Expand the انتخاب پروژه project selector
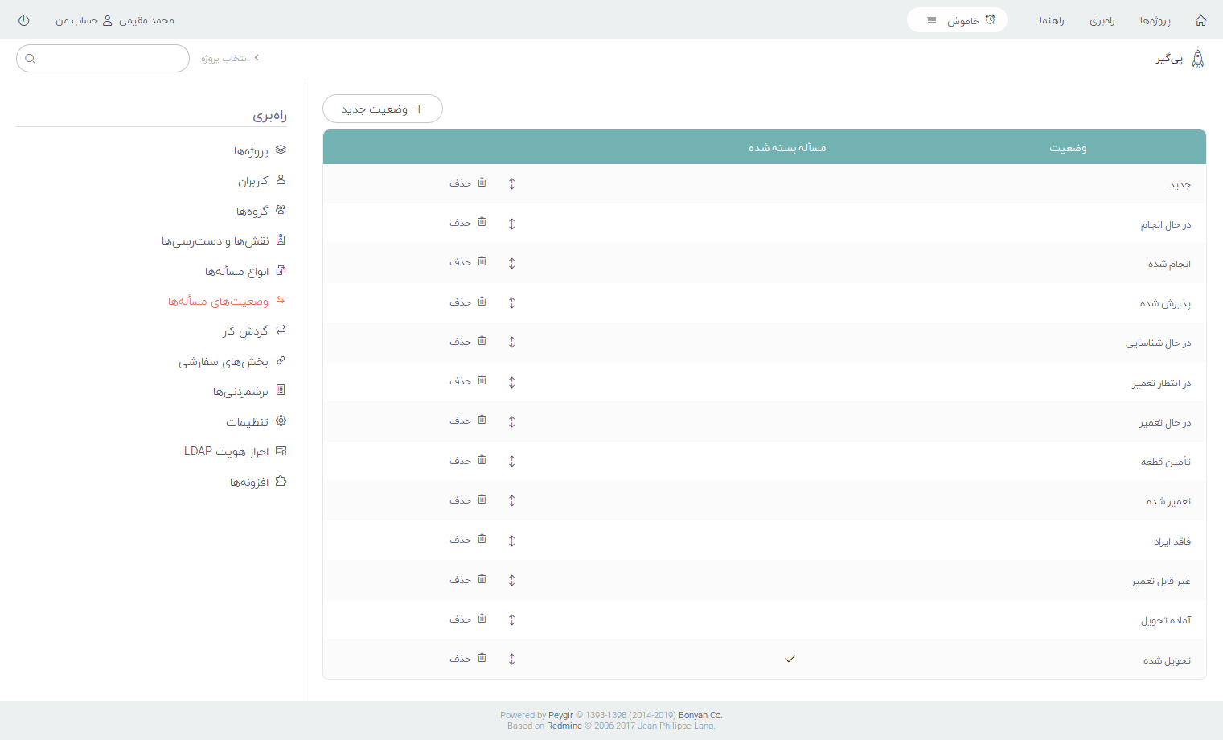 coord(229,59)
